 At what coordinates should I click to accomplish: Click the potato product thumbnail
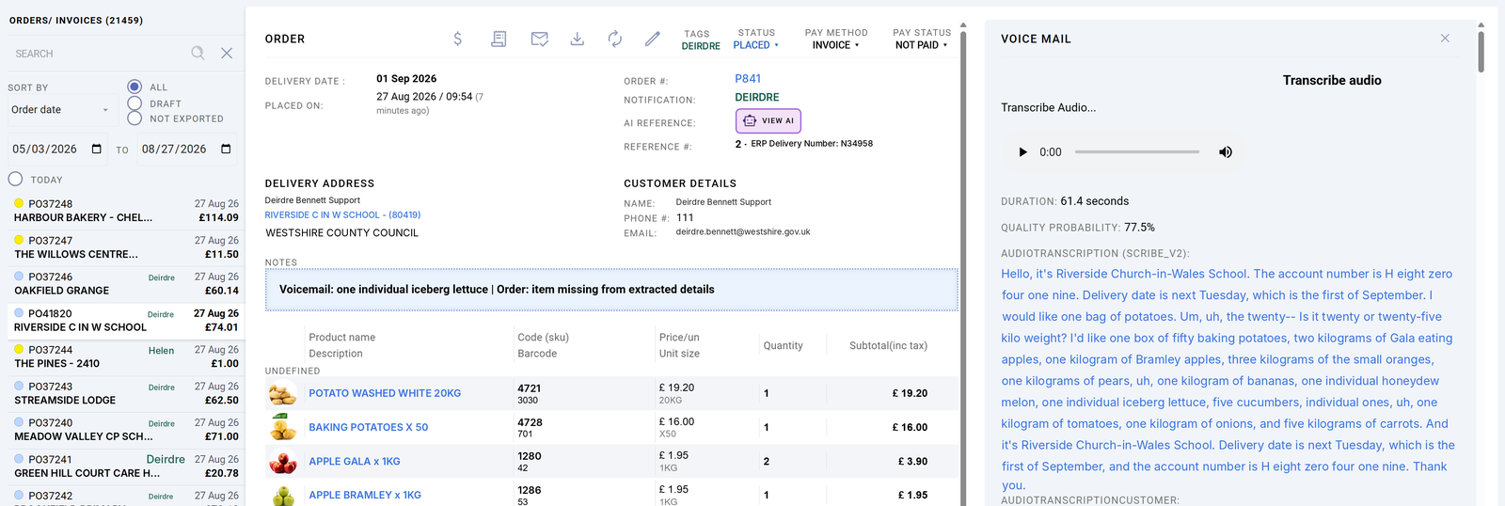[x=282, y=393]
